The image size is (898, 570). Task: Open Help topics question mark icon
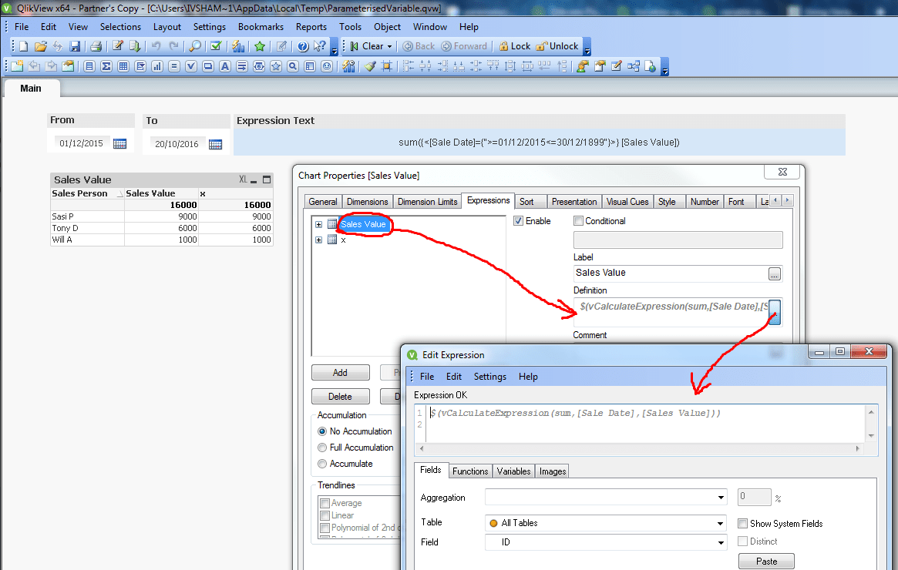point(303,46)
